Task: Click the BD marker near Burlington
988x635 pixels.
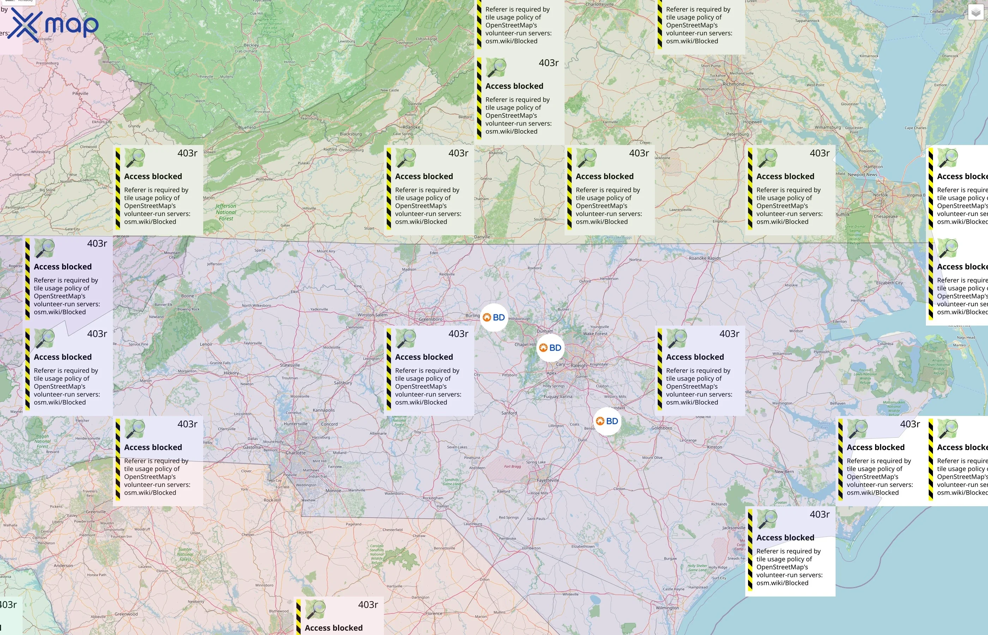Action: (x=494, y=317)
